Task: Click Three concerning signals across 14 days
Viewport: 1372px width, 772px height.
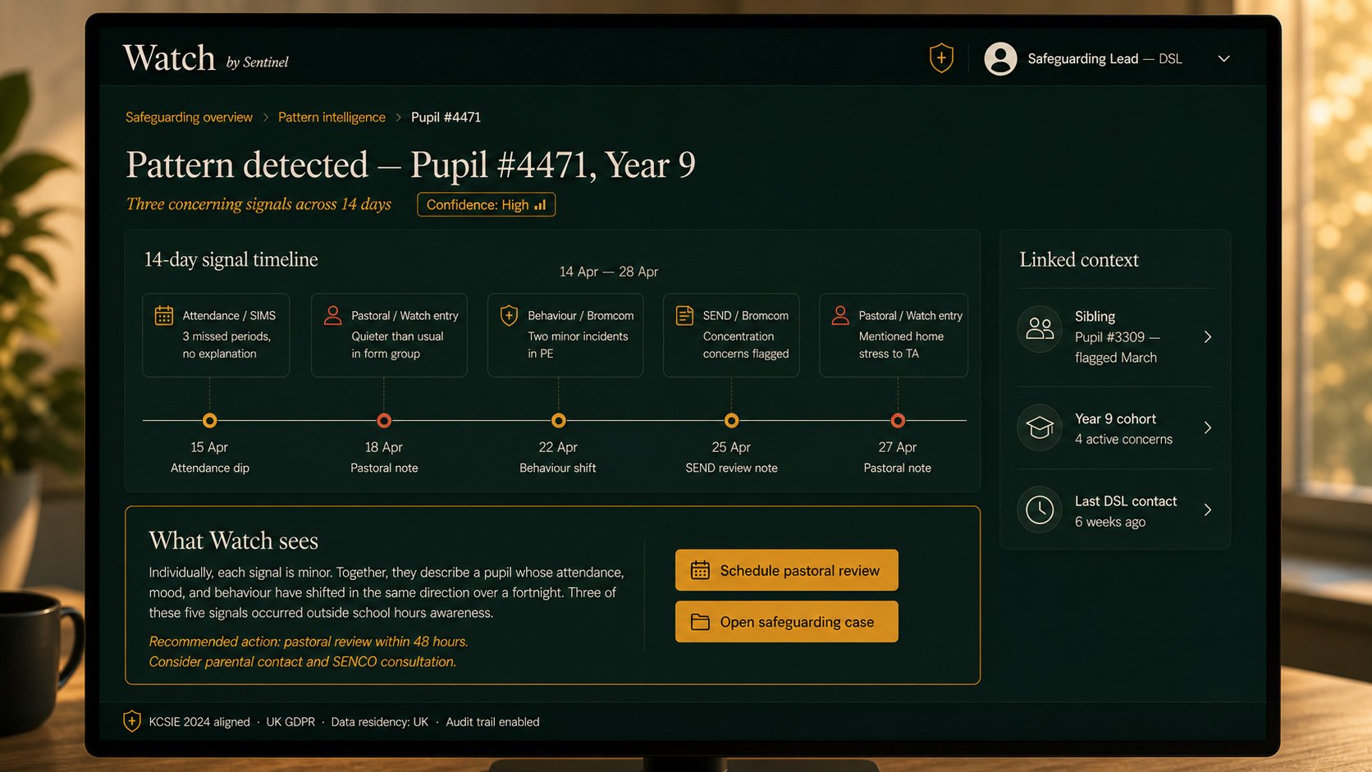Action: (x=258, y=204)
